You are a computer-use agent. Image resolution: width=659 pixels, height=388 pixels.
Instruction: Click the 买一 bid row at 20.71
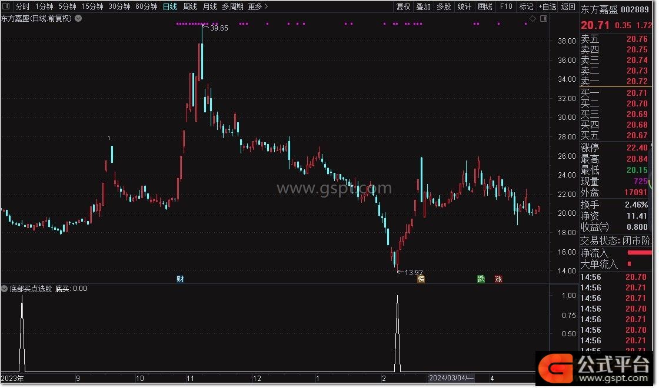tap(614, 93)
